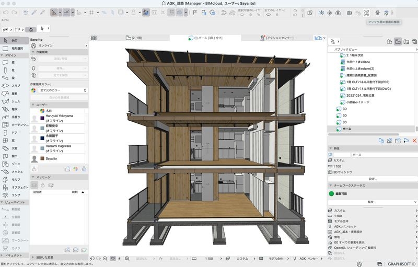This screenshot has height=267, width=418.
Task: Click the 解放 release button
Action: coord(370,202)
